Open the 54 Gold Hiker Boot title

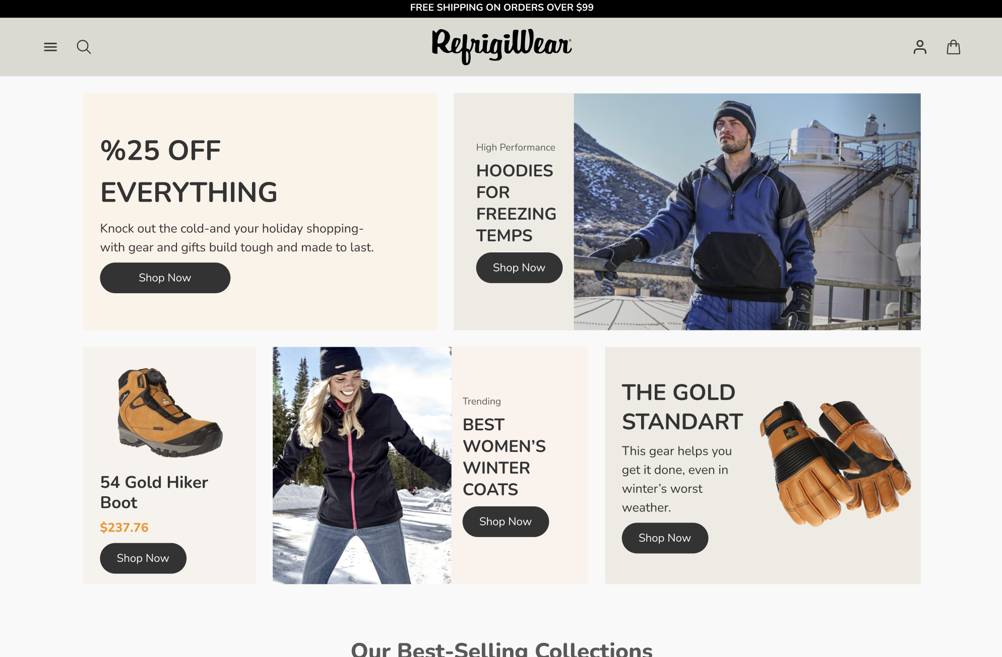coord(154,492)
